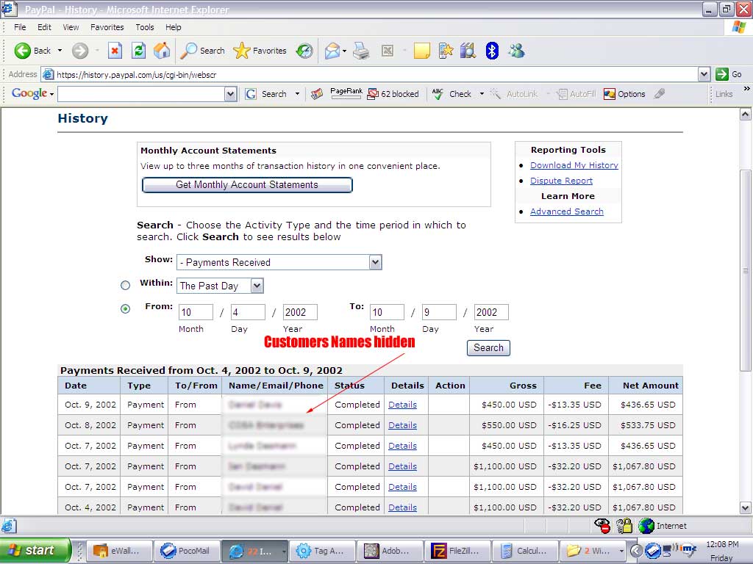Click the Google toolbar search input box
Screen dimensions: 753x564
click(x=141, y=94)
